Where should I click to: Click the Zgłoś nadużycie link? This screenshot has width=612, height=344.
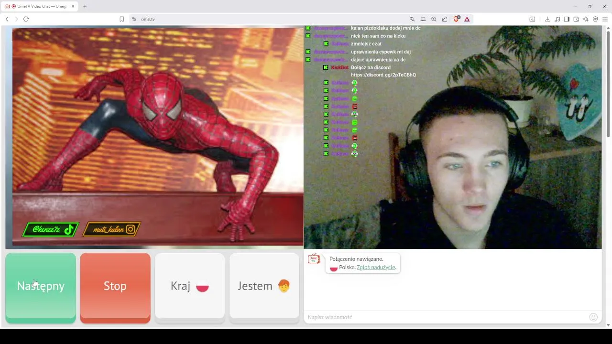coord(376,267)
